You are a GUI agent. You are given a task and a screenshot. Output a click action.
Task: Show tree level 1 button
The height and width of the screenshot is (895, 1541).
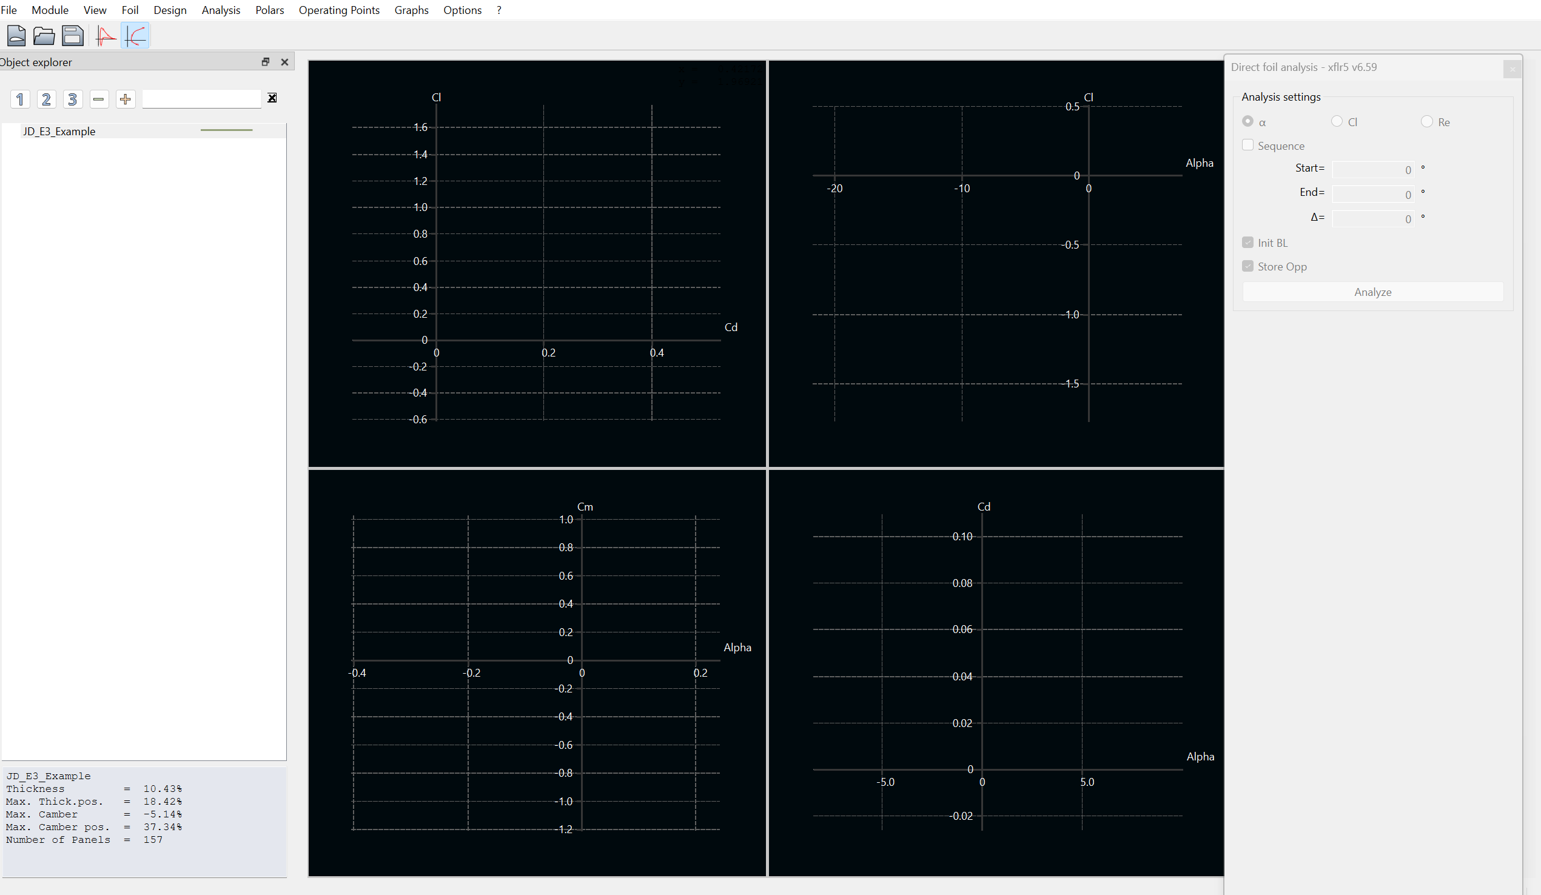[x=20, y=99]
